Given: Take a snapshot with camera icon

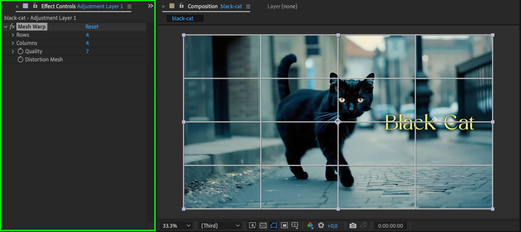Looking at the screenshot, I should point(353,225).
